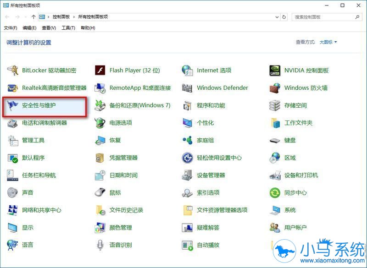Image resolution: width=367 pixels, height=268 pixels.
Task: Open 索引选项 magnifier icon
Action: (x=187, y=192)
